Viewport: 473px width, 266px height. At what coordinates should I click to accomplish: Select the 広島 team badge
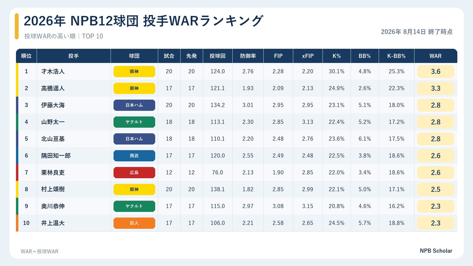[x=134, y=173]
